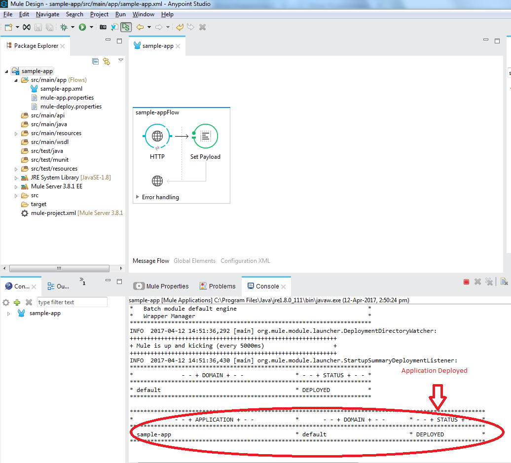Terminate the running console process

pyautogui.click(x=466, y=282)
